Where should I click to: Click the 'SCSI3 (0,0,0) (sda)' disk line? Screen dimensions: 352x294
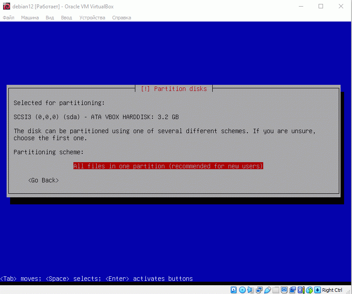pyautogui.click(x=96, y=117)
